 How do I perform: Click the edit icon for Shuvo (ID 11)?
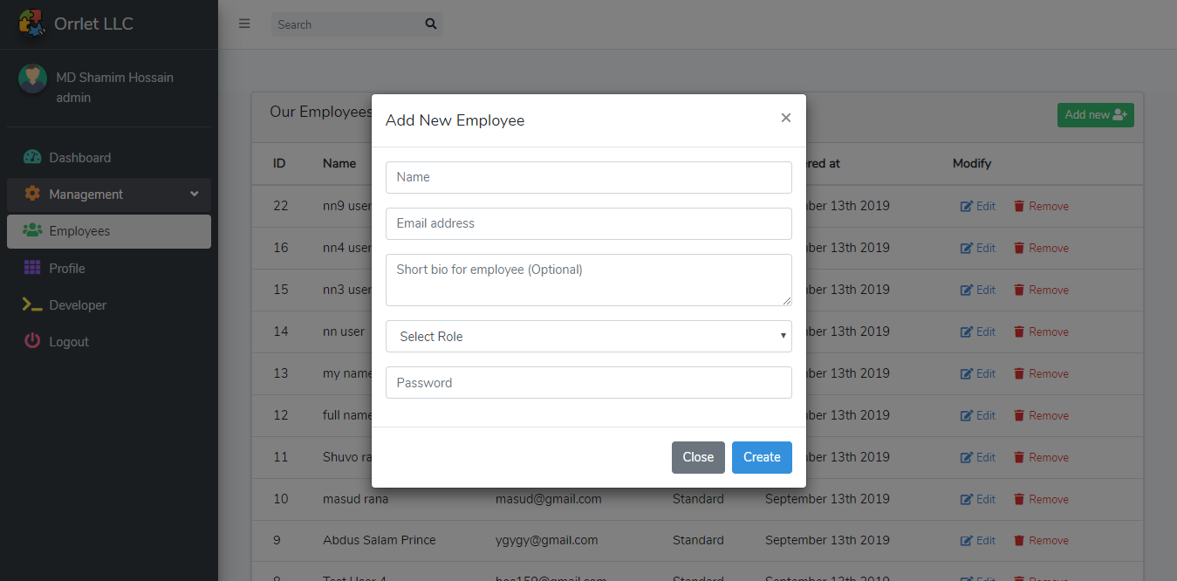(x=966, y=458)
